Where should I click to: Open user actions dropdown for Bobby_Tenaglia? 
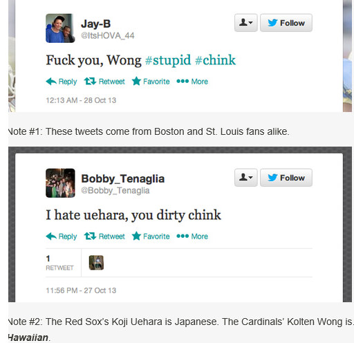coord(246,178)
